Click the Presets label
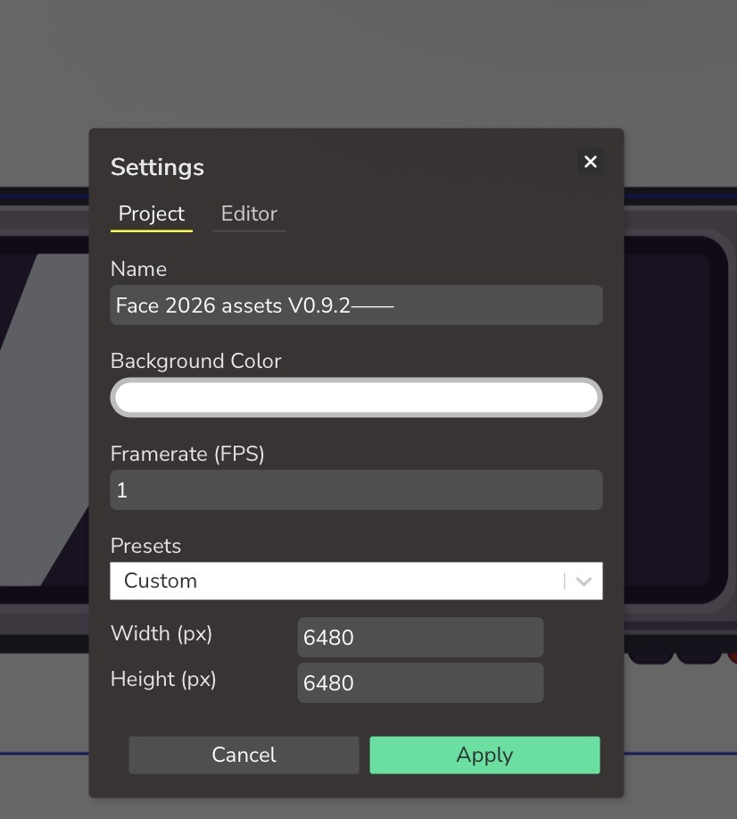This screenshot has height=819, width=737. [x=145, y=546]
